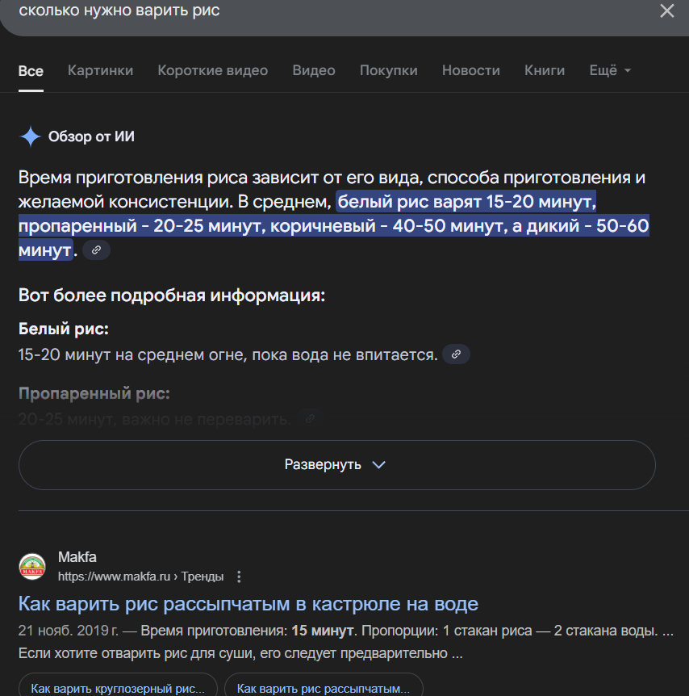Switch to the Короткие видео tab
Screen dimensions: 689x696
[x=212, y=70]
